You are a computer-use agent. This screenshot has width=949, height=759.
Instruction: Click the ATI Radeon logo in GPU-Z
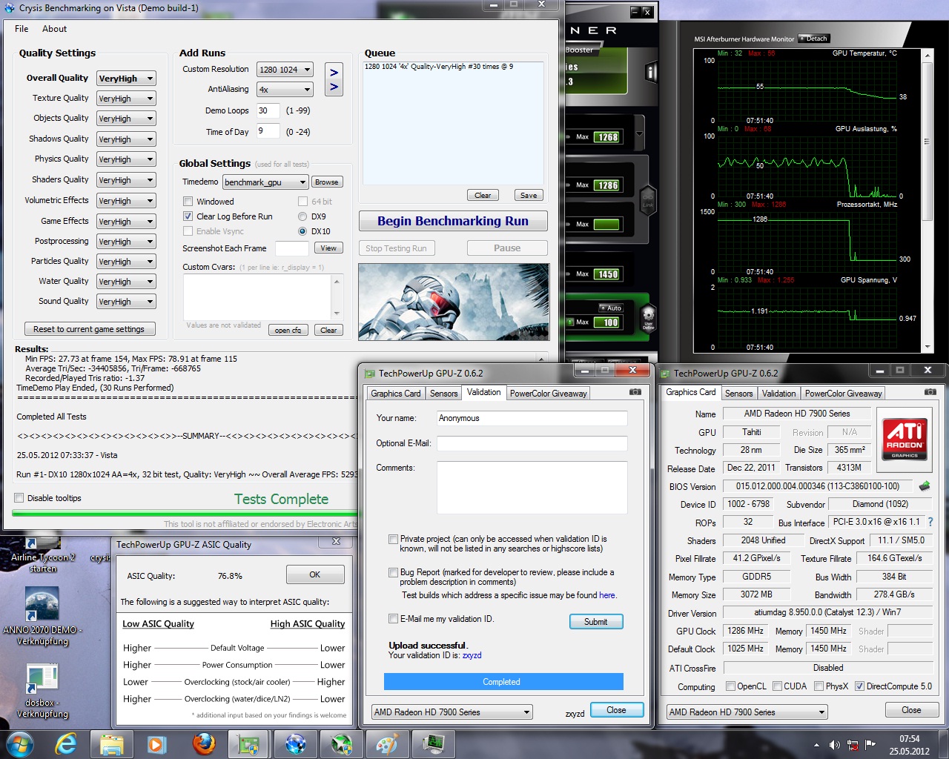coord(905,439)
